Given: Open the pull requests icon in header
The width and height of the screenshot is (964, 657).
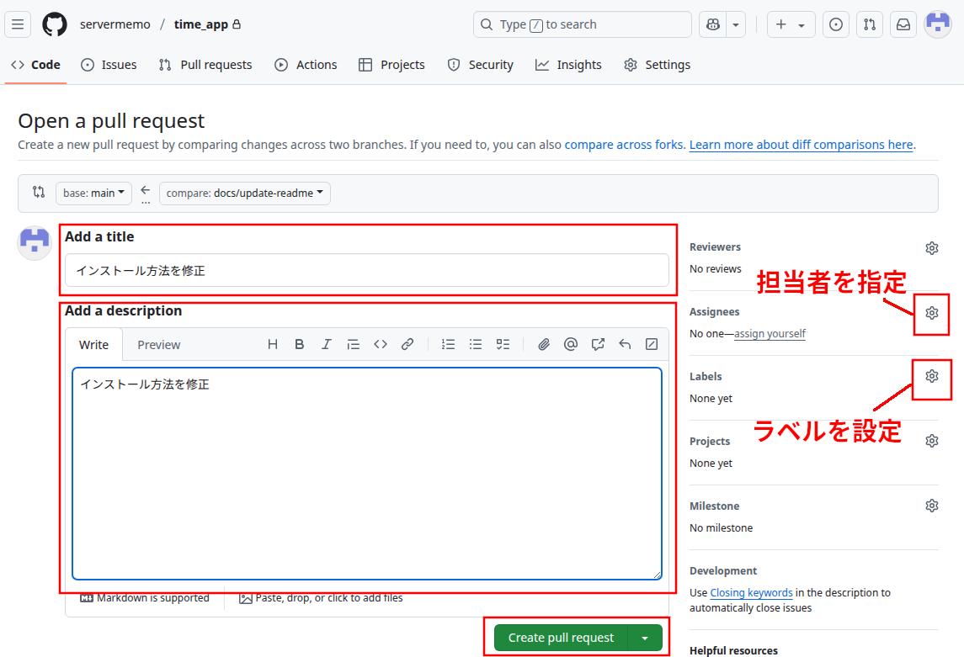Looking at the screenshot, I should (x=870, y=24).
